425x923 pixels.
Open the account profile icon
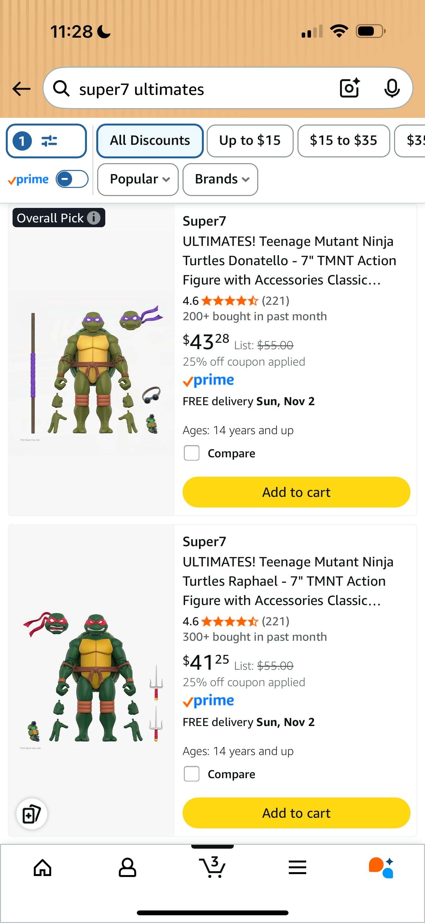(127, 867)
